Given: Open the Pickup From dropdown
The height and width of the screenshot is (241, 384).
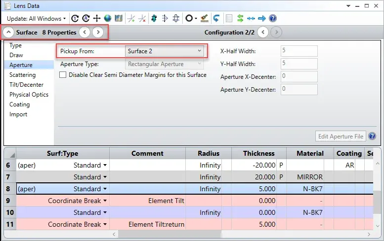Looking at the screenshot, I should (165, 51).
